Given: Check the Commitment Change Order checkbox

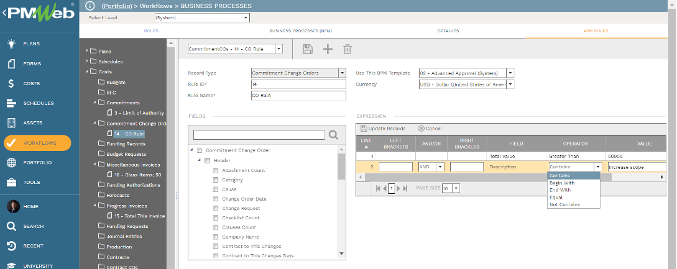Looking at the screenshot, I should click(200, 151).
